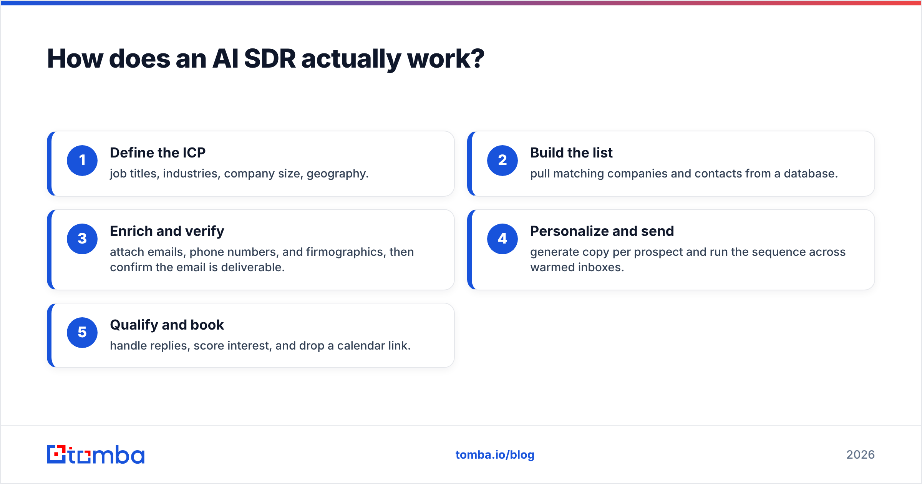Select the 'Define the ICP' title
Image resolution: width=922 pixels, height=484 pixels.
click(x=158, y=153)
